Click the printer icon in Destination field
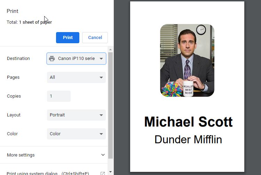The width and height of the screenshot is (261, 175). pyautogui.click(x=52, y=59)
